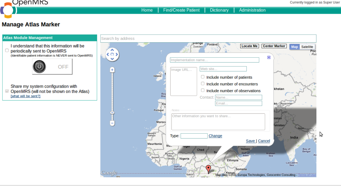Screen dimensions: 341x186
Task: Focus the Search by address field
Action: click(208, 38)
